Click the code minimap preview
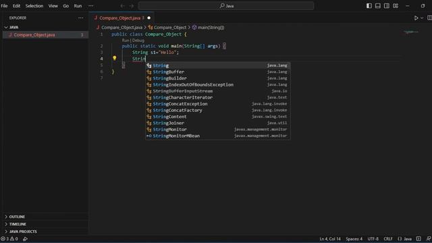 pyautogui.click(x=411, y=32)
